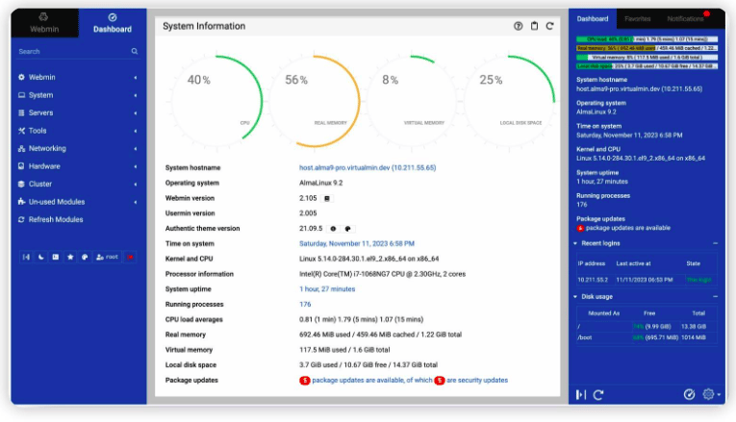The image size is (736, 422).
Task: Expand the Un-used Modules category
Action: point(78,202)
